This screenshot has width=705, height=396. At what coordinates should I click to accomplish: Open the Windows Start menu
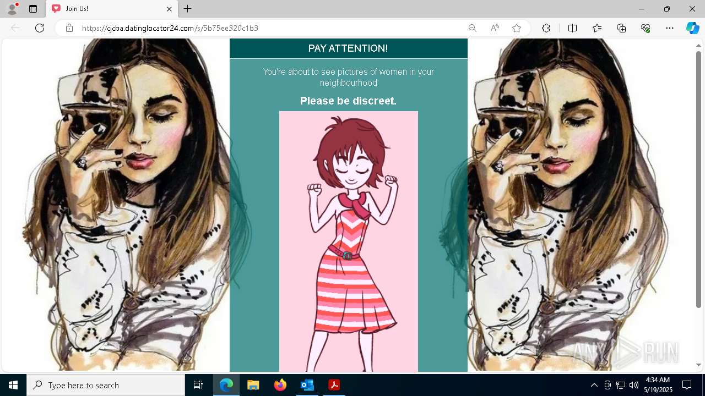tap(13, 385)
